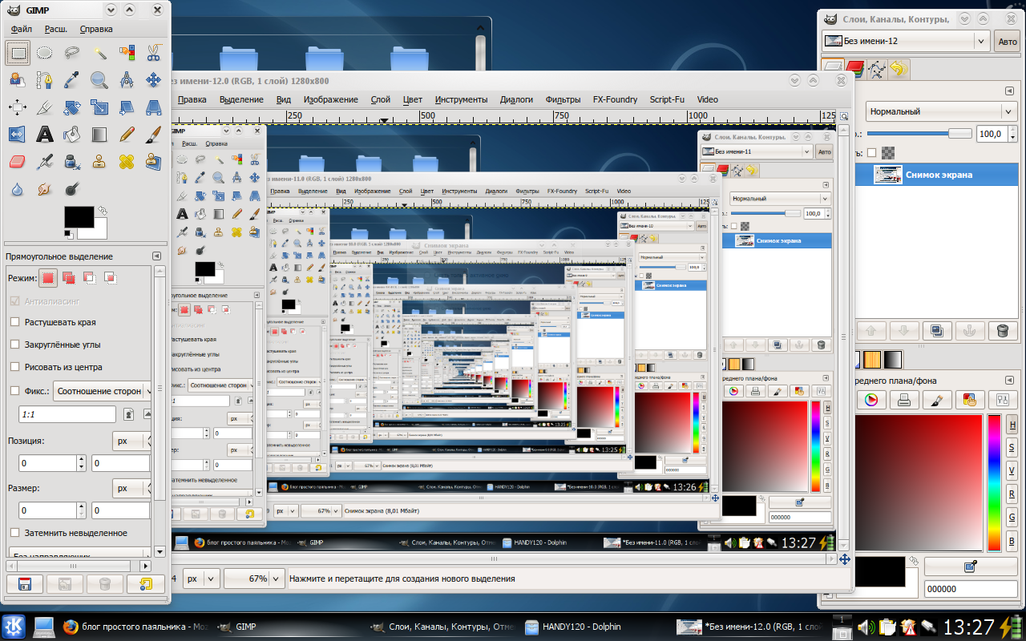Select the Rectangle Select tool in toolbox
The image size is (1026, 641).
pos(18,53)
